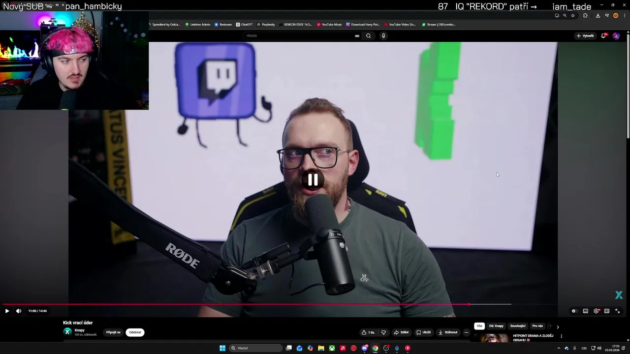Open the Chrome three-dot menu
630x354 pixels.
[x=625, y=15]
